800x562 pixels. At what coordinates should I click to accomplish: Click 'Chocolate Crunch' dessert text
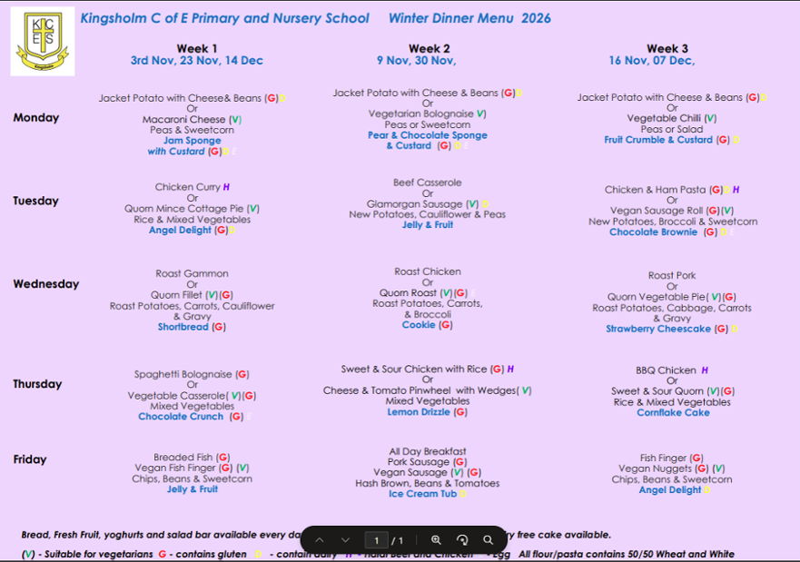pos(181,417)
